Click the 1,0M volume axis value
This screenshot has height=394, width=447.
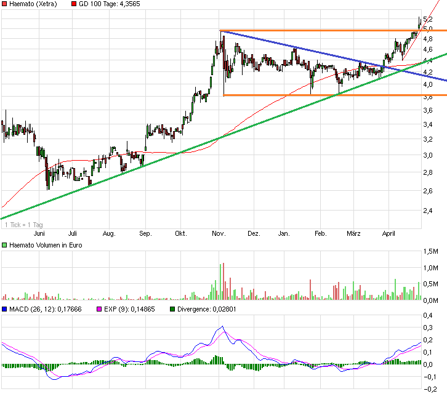pos(430,268)
